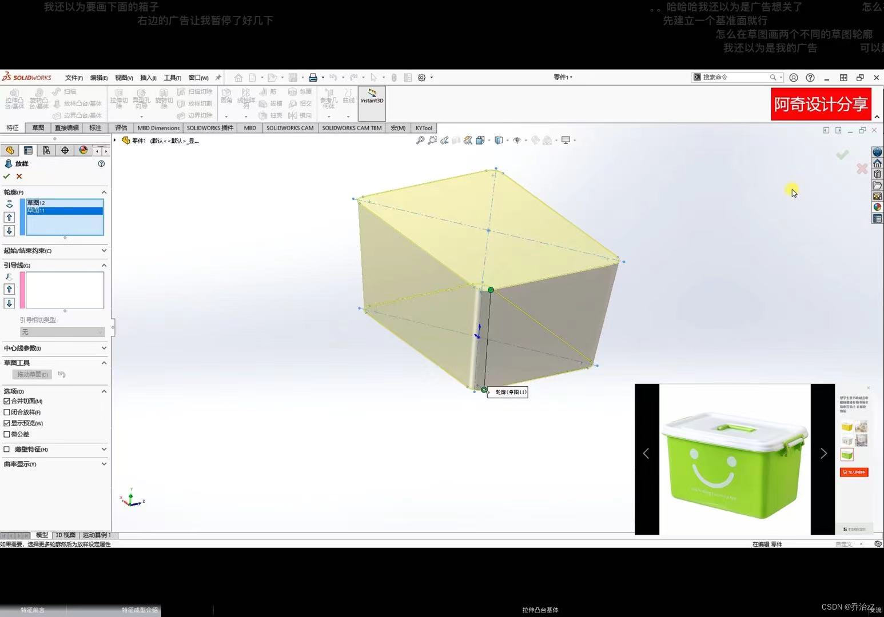
Task: Open the 编辑 menu
Action: pyautogui.click(x=98, y=78)
